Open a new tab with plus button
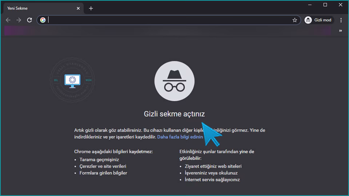Screen dimensions: 349x196 pyautogui.click(x=91, y=8)
